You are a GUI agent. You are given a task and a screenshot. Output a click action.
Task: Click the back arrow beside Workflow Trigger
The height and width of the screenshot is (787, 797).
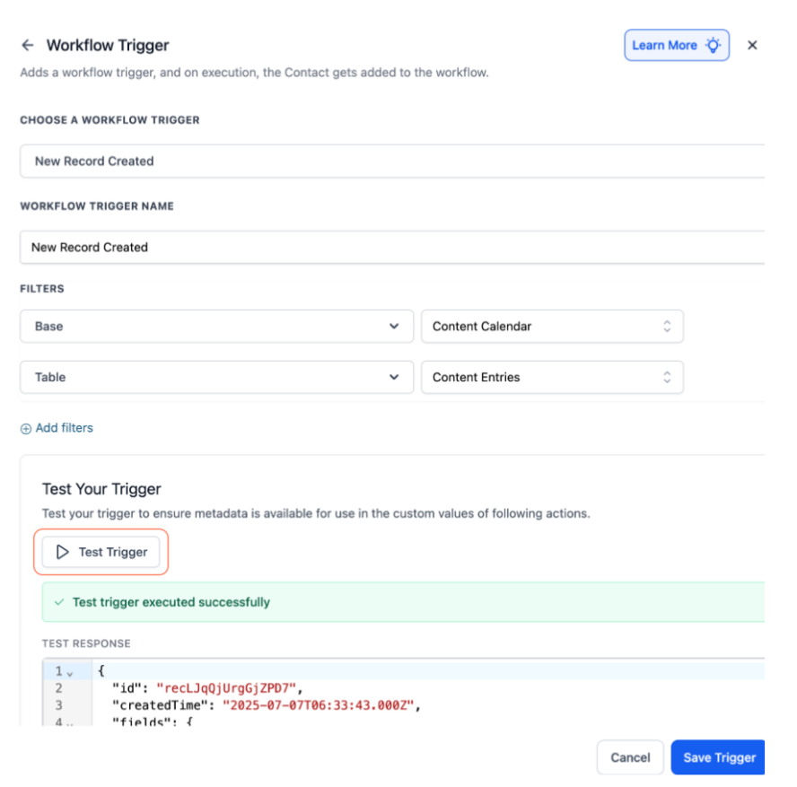28,45
